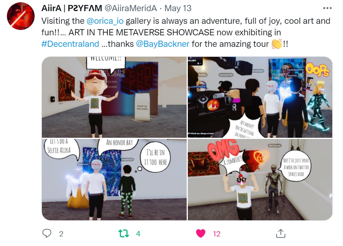Image resolution: width=343 pixels, height=246 pixels.
Task: View the reply count of 2
Action: point(61,234)
